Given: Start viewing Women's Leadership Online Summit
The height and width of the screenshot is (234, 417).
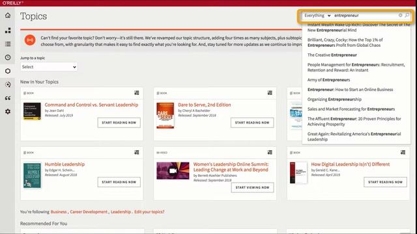Looking at the screenshot, I should click(252, 187).
